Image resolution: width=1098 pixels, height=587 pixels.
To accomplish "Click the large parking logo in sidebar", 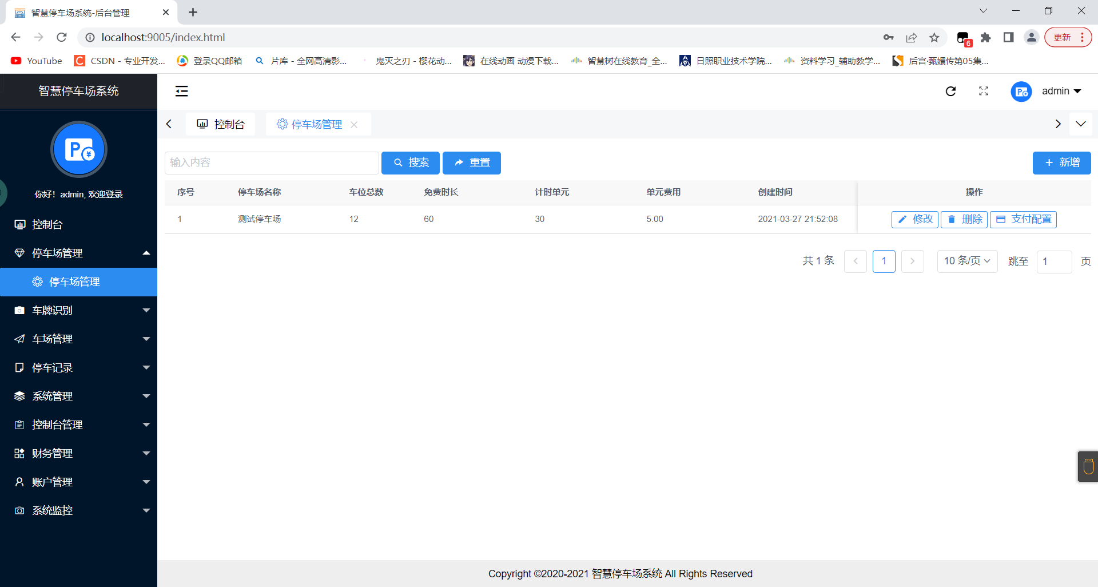I will click(79, 149).
